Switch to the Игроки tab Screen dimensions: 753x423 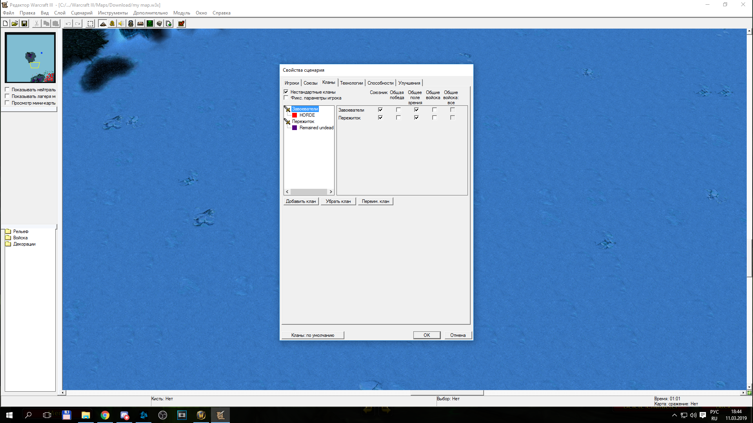coord(291,83)
